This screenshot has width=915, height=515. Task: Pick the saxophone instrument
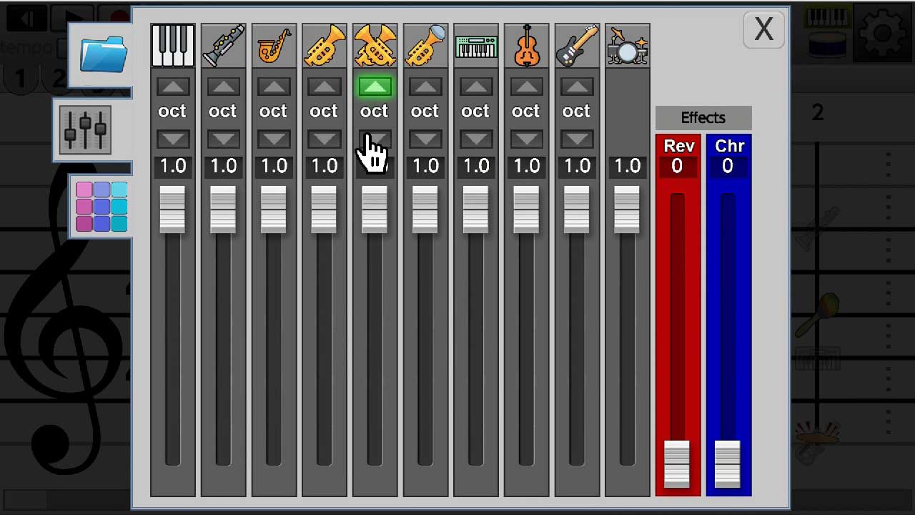274,46
